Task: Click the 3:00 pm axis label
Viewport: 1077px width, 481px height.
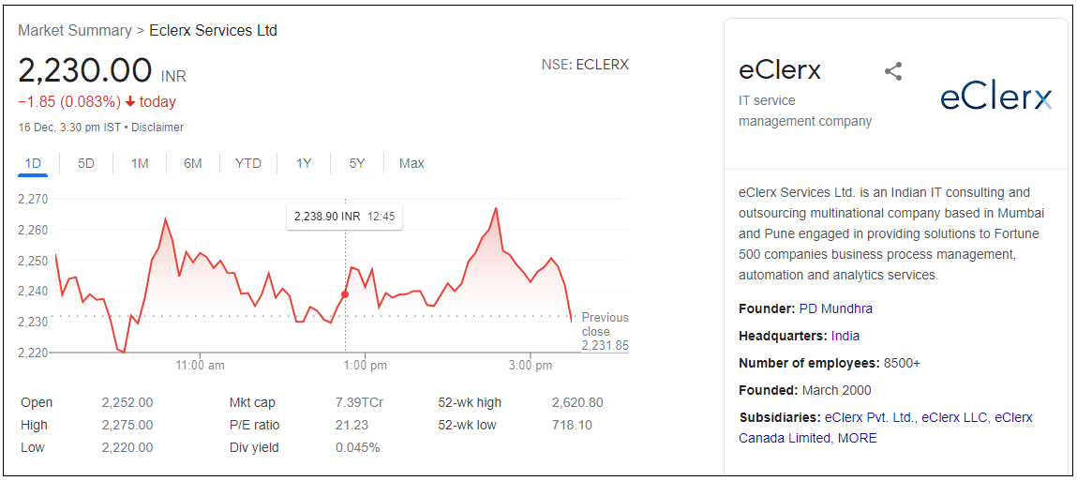Action: click(x=531, y=366)
